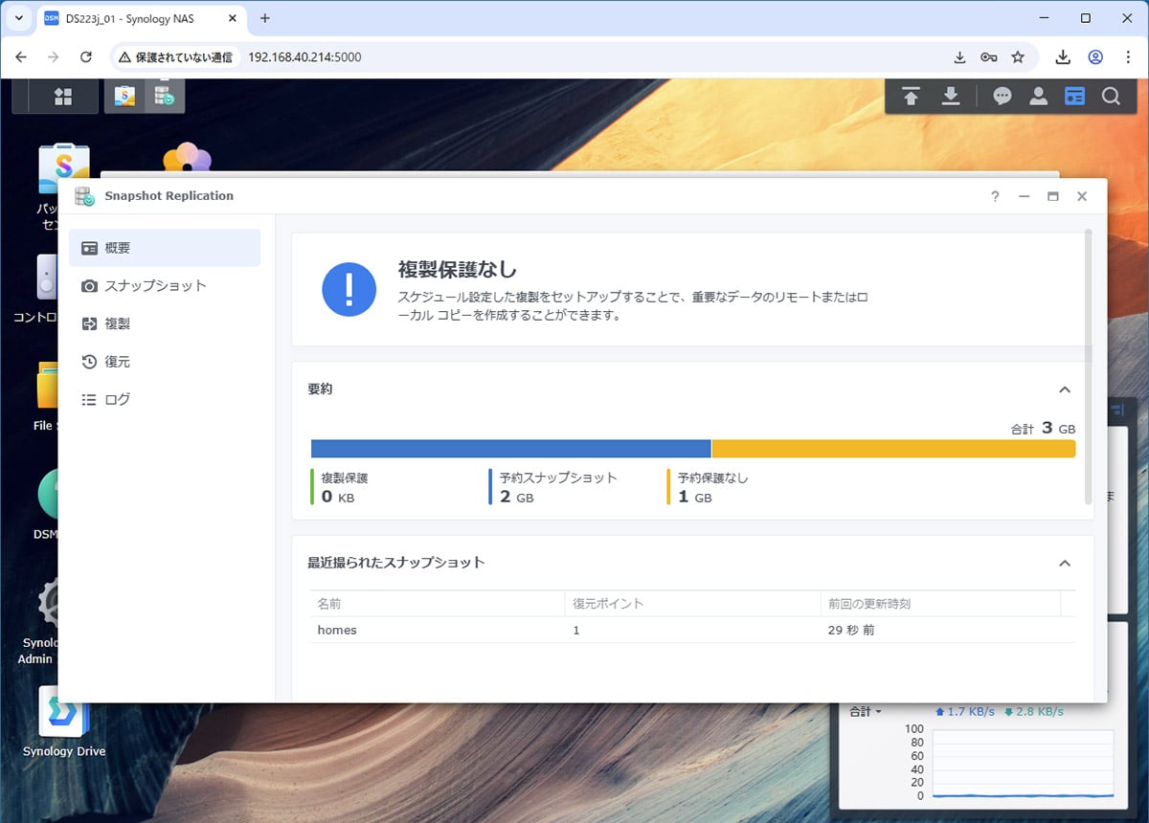The width and height of the screenshot is (1149, 823).
Task: Open the upload queue icon
Action: click(911, 97)
